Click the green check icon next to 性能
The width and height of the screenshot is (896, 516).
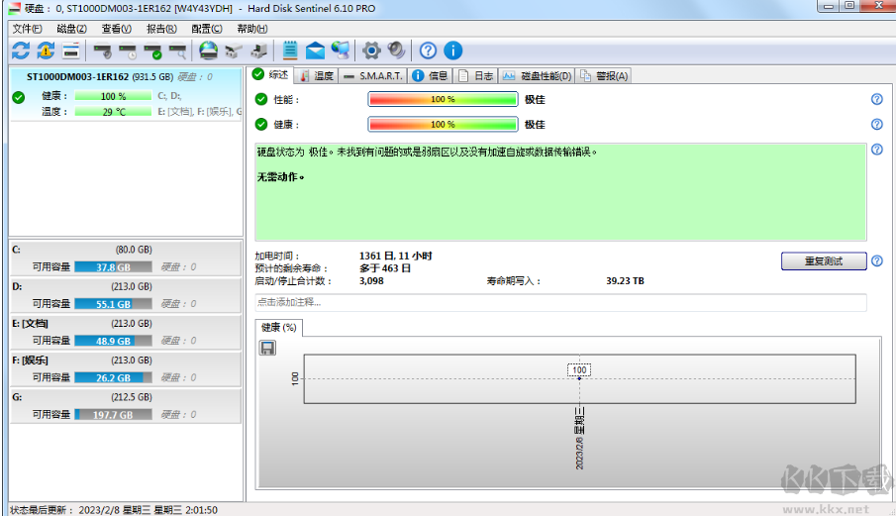261,99
